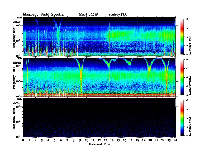
Task: Click the log(PSD) units label beside dD/dt color bar
Action: point(190,85)
